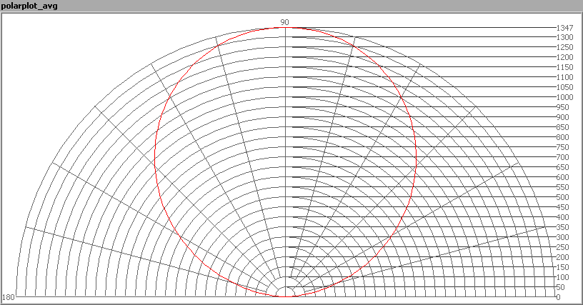Click the 300 radial scale label
The width and height of the screenshot is (583, 305).
[x=562, y=237]
